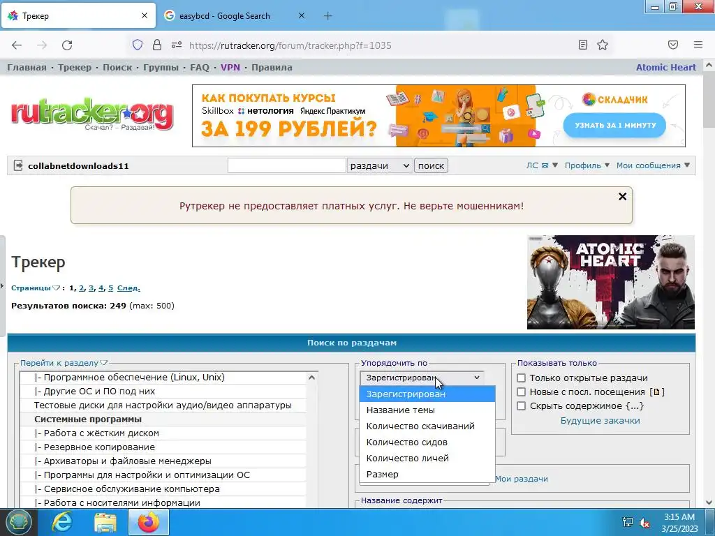
Task: Dismiss the Рутрекер warning notice with X
Action: (x=622, y=196)
